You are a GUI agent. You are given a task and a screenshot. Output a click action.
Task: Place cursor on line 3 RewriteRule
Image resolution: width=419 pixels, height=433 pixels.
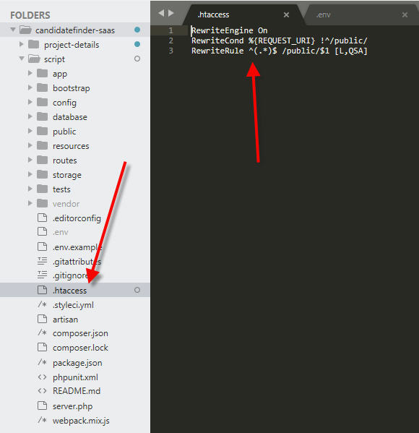(217, 51)
